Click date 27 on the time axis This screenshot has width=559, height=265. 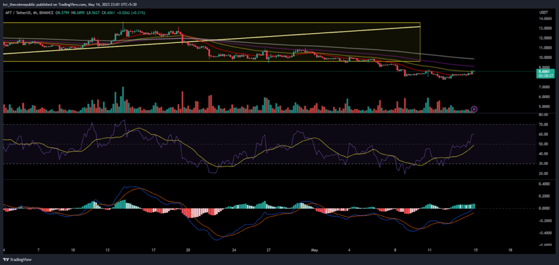(x=269, y=250)
